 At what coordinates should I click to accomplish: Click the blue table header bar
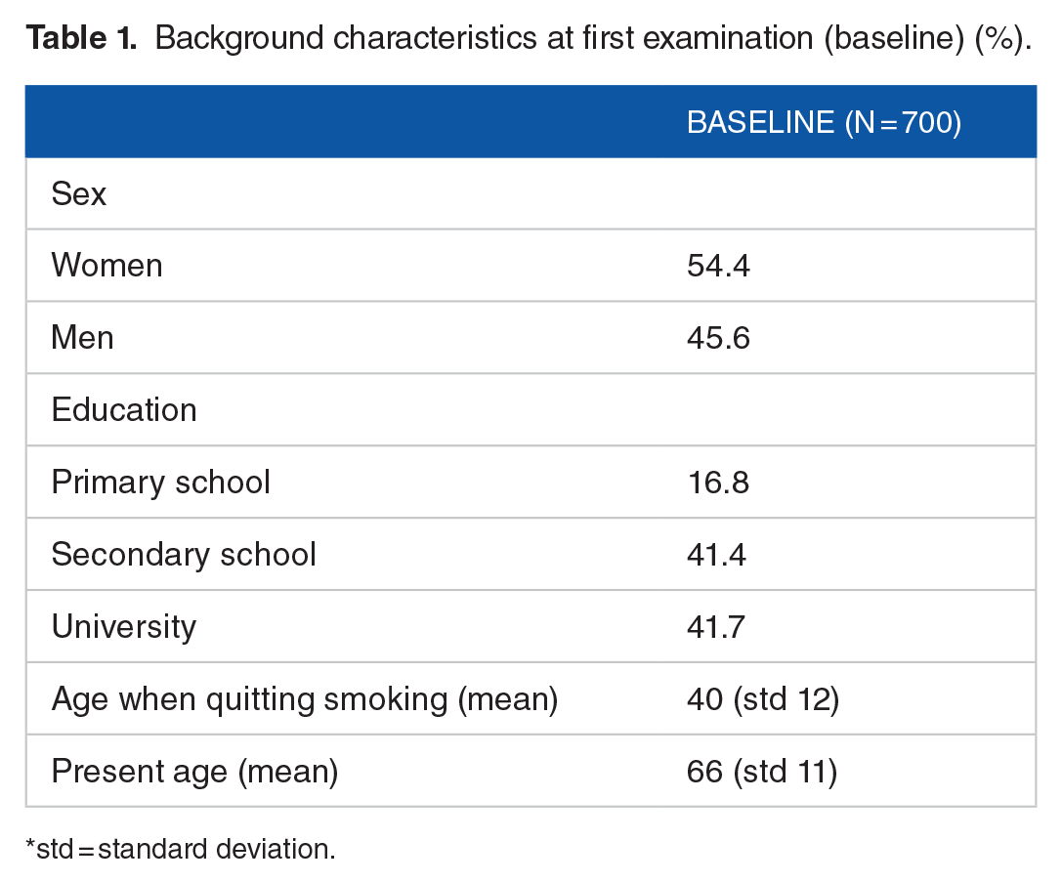point(531,122)
